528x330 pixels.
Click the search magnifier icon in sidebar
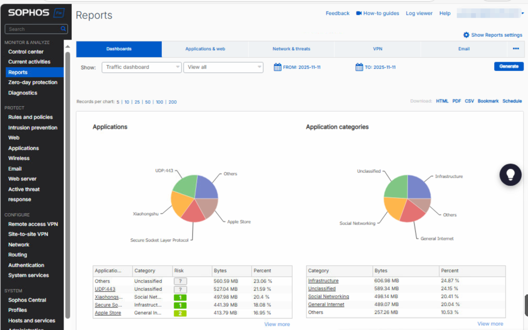[63, 29]
